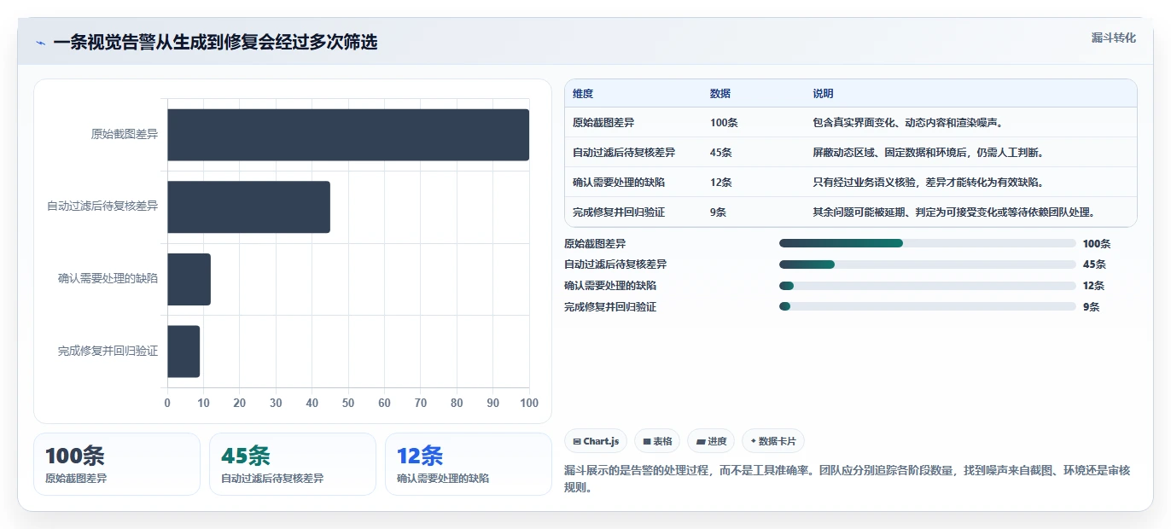Click the 原始截图差异 cell in the table
The width and height of the screenshot is (1171, 529).
point(603,123)
